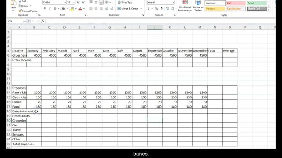Apply the Good cell style
Viewport: 282px width, 158px height.
click(256, 3)
